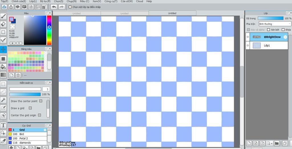Add a 1-bit layer

click(262, 143)
